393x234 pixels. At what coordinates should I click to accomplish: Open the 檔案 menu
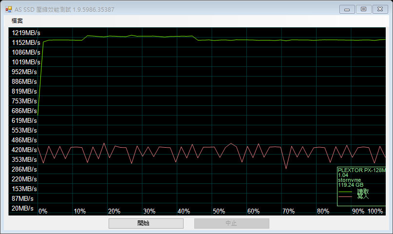pos(17,21)
